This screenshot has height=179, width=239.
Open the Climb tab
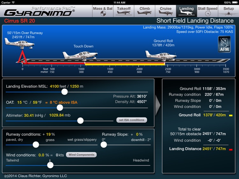144,11
